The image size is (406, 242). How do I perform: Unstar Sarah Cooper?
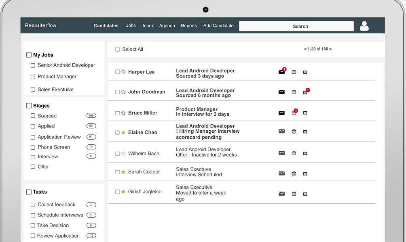point(123,172)
